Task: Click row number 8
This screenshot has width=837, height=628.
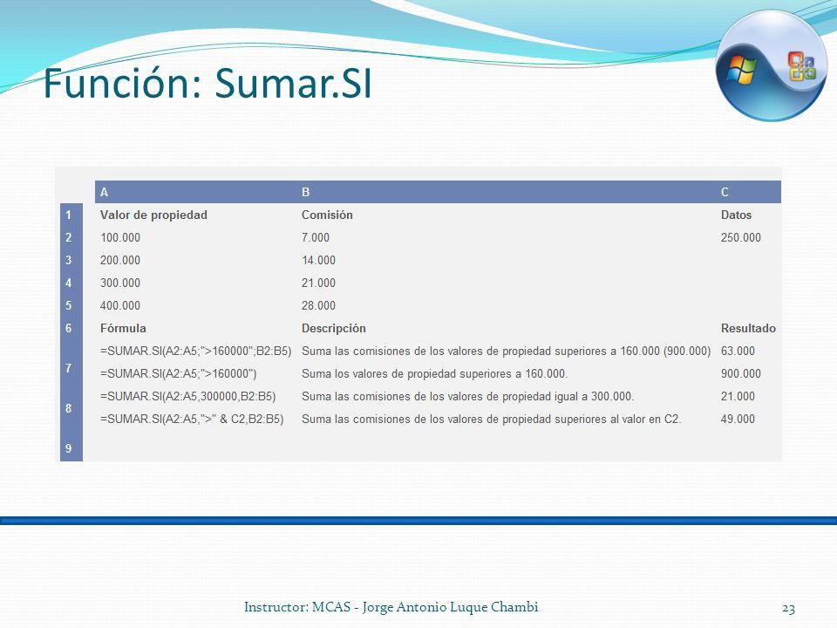Action: [x=68, y=408]
